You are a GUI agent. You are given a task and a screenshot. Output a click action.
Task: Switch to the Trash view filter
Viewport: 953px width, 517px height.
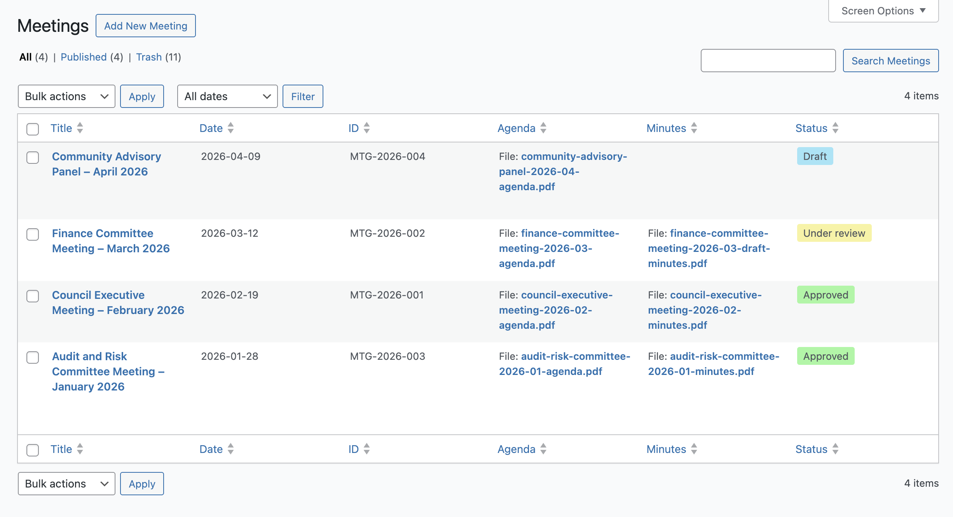[x=149, y=57]
